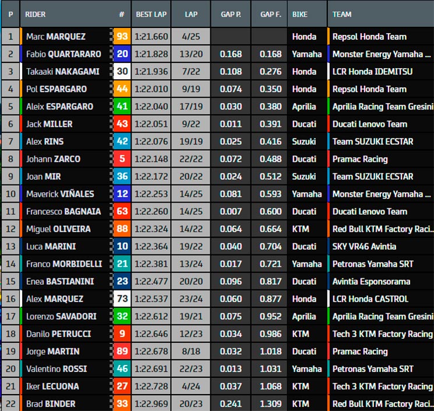Click the 1.309 gap to first value
This screenshot has width=434, height=411.
[270, 404]
